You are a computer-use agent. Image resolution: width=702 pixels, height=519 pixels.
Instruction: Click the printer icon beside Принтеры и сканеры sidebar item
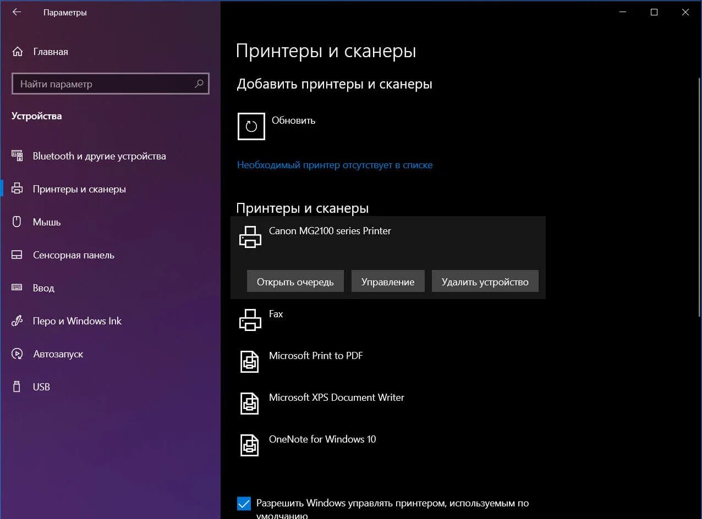(x=17, y=189)
